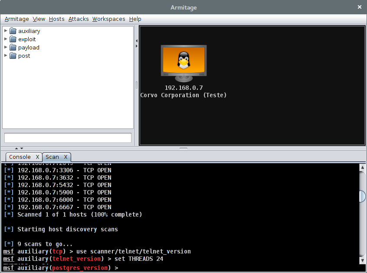Click the '192.168.0.7' label under host

184,88
